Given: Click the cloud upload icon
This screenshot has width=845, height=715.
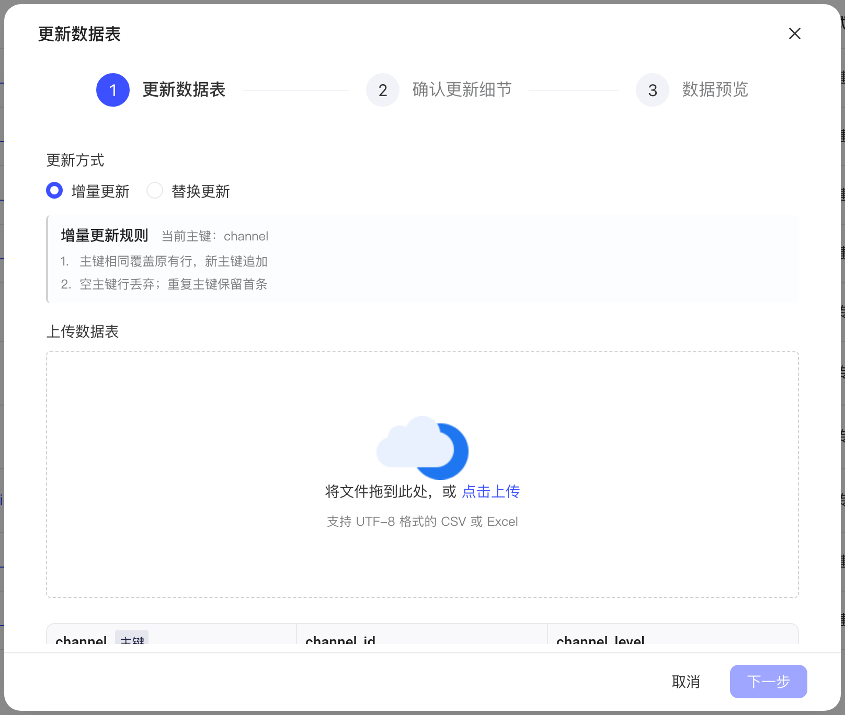Looking at the screenshot, I should click(x=422, y=447).
